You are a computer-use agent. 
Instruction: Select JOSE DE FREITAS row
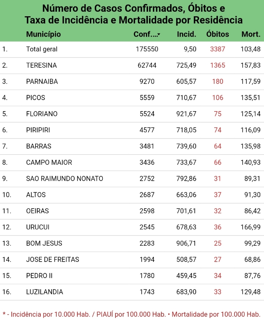[x=132, y=260]
